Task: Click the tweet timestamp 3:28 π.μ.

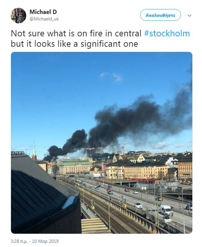Action: click(x=20, y=241)
